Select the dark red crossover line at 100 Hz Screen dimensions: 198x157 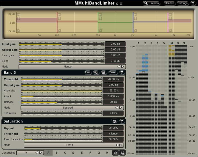click(57, 23)
